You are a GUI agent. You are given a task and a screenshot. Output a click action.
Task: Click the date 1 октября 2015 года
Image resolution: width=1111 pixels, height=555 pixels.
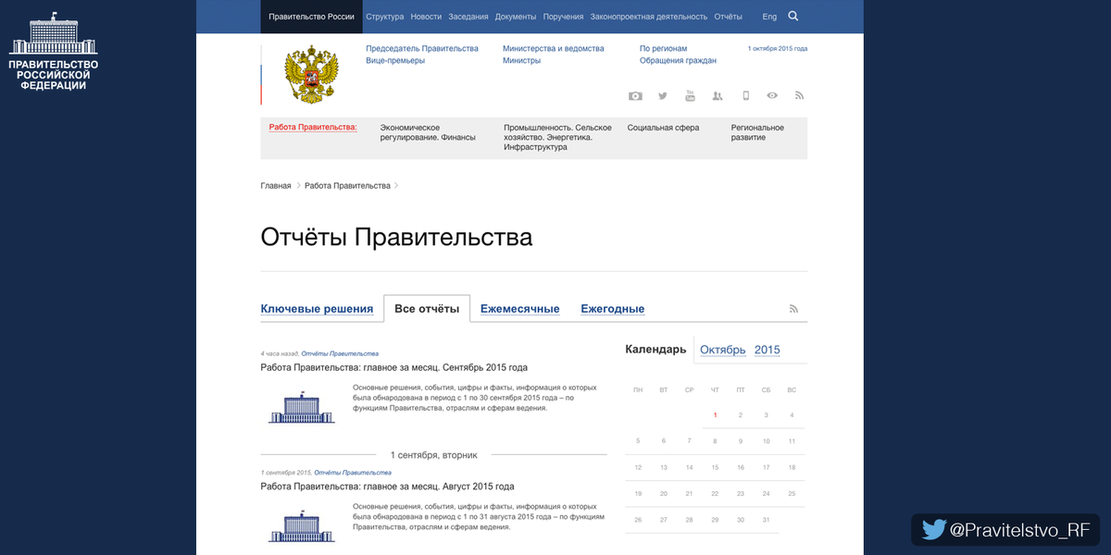pyautogui.click(x=778, y=48)
